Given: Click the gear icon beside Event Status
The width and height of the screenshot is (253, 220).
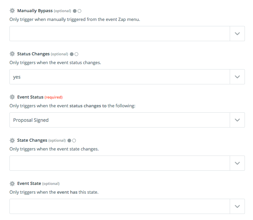Looking at the screenshot, I should click(x=12, y=97).
